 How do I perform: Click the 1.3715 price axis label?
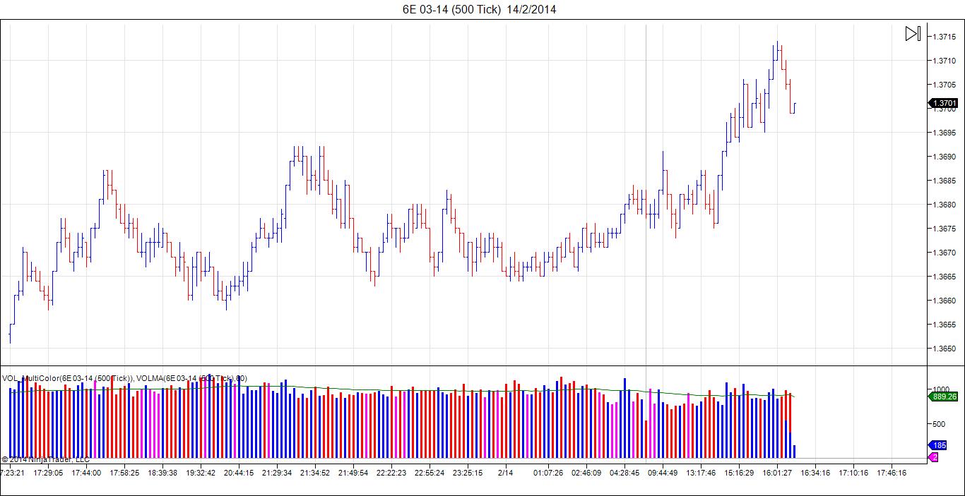tap(945, 37)
